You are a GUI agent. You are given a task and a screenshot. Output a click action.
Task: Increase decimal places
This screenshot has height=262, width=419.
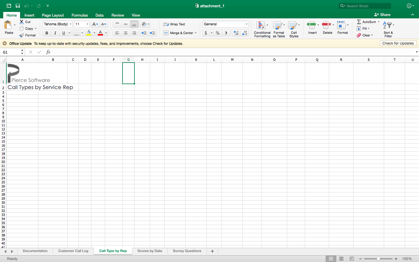[x=236, y=33]
